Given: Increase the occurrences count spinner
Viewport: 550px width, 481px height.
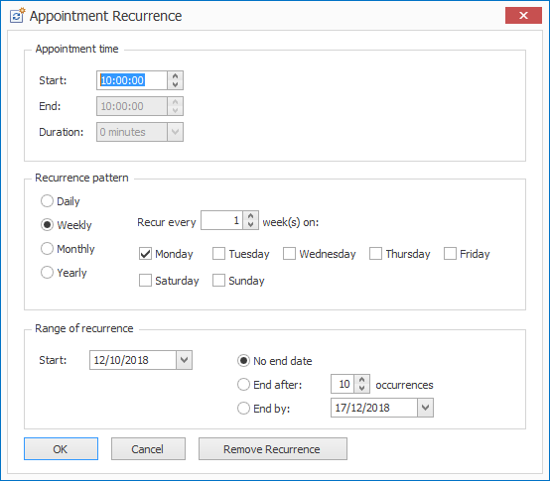Looking at the screenshot, I should (x=361, y=380).
